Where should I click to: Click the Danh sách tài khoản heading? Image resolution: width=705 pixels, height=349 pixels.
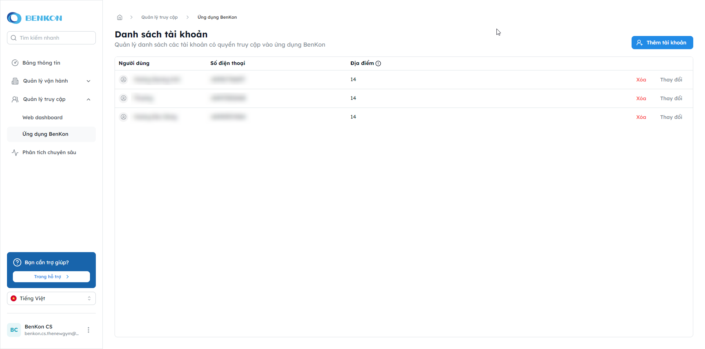(161, 34)
